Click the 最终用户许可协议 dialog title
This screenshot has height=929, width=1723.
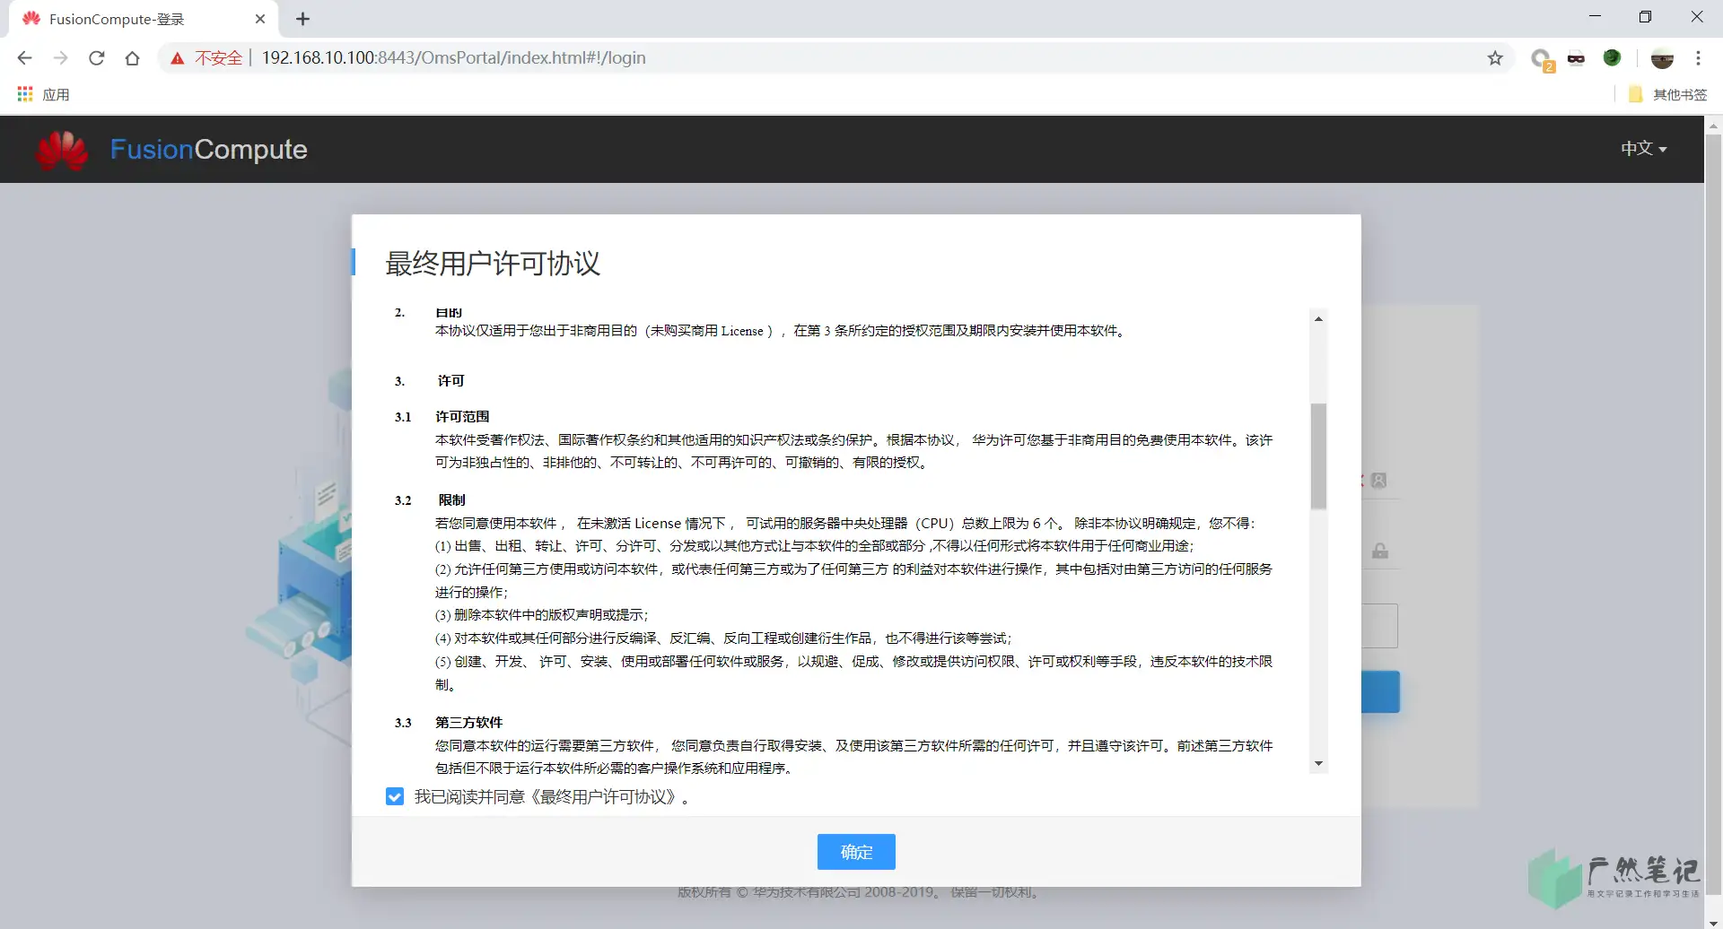pos(493,264)
